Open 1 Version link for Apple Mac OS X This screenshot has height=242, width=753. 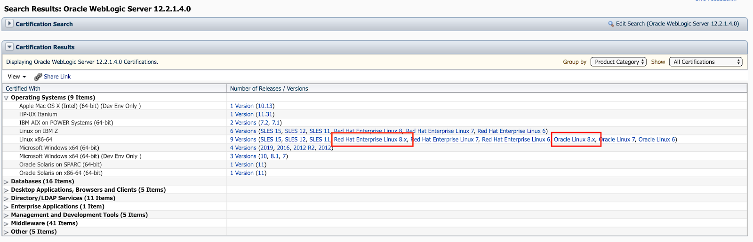[x=242, y=106]
